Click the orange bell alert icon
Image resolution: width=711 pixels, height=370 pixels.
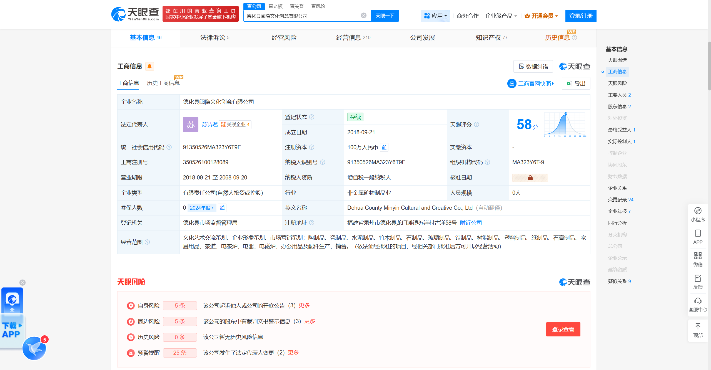[149, 66]
